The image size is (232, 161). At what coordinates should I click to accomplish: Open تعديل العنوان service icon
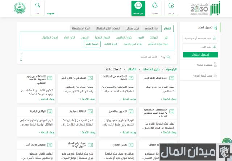pos(131,145)
